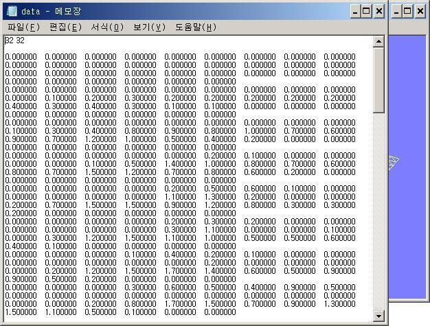Close the background window behind Notepad
The width and height of the screenshot is (430, 326).
coord(420,11)
